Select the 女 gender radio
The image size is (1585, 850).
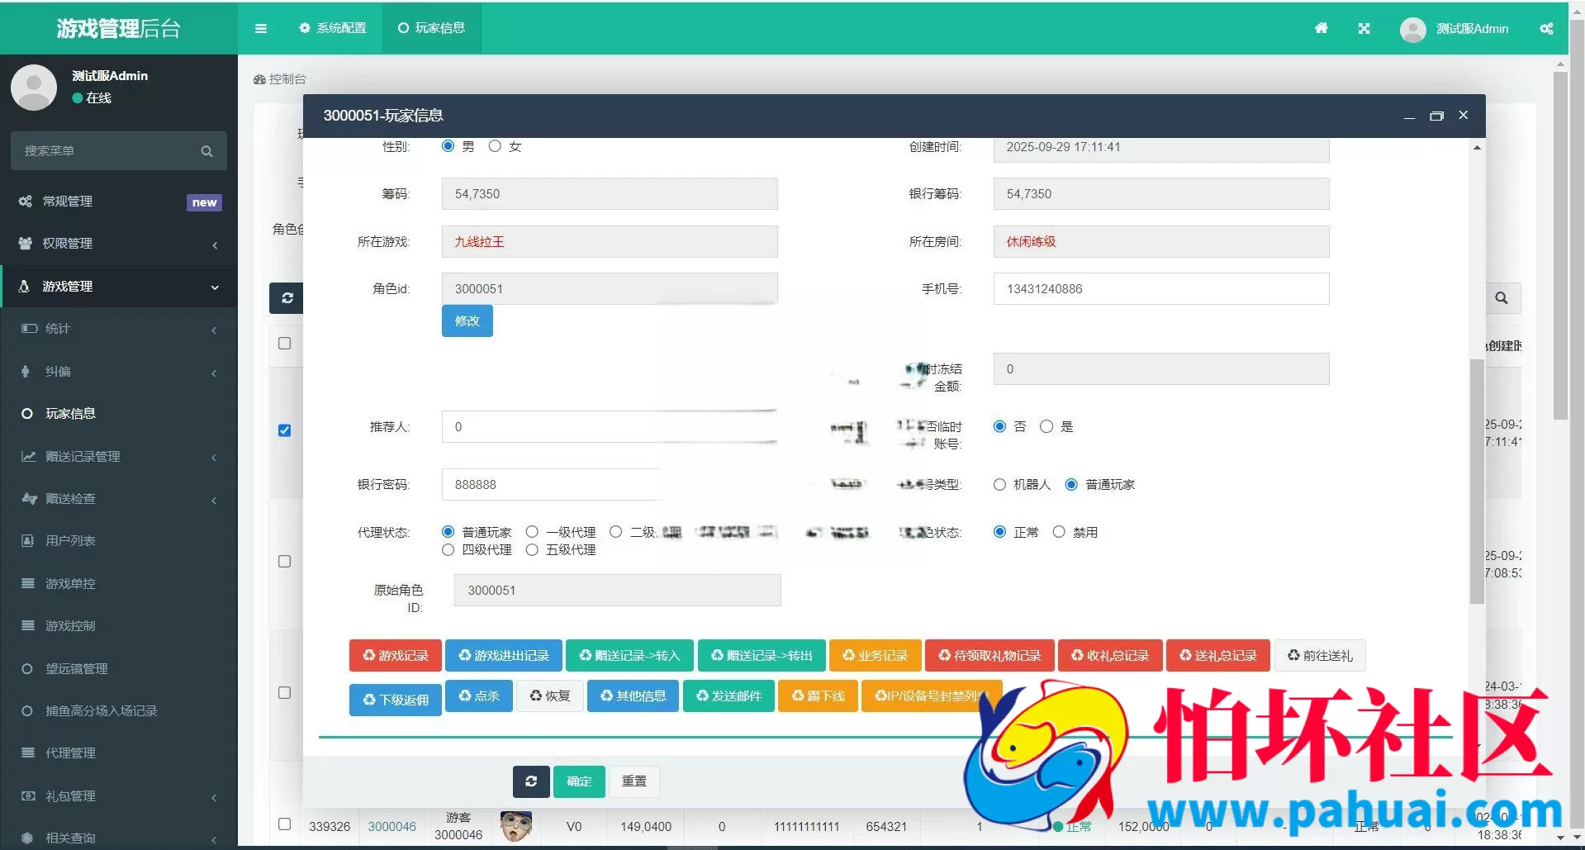tap(495, 146)
